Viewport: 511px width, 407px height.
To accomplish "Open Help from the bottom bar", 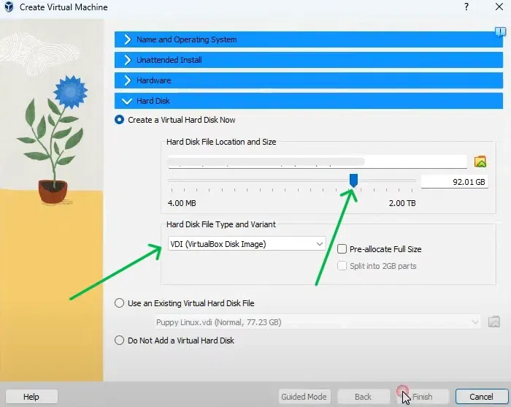I will (x=31, y=397).
